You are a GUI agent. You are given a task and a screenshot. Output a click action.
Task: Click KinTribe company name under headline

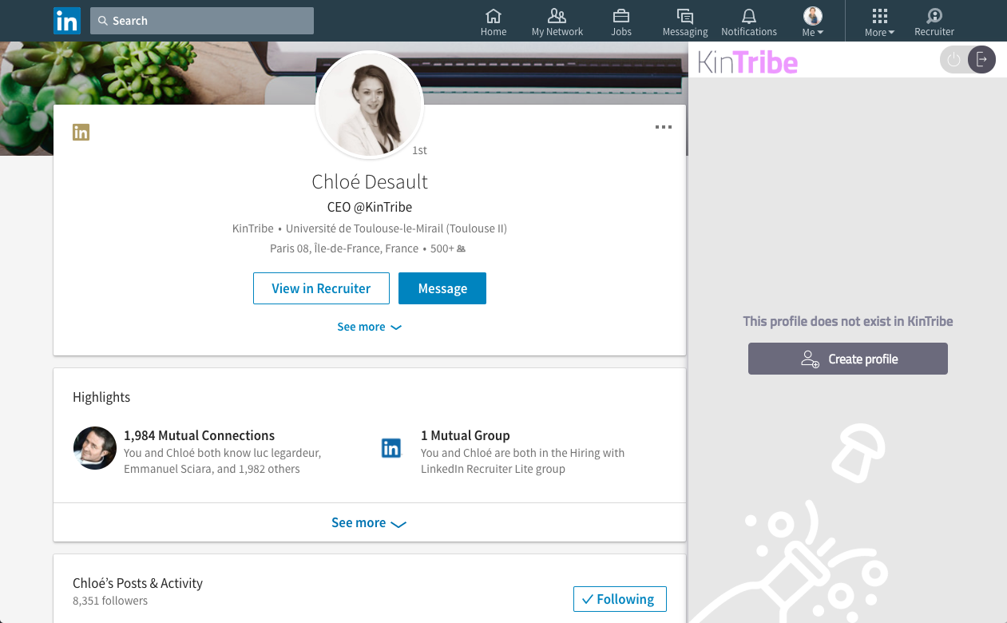(253, 228)
